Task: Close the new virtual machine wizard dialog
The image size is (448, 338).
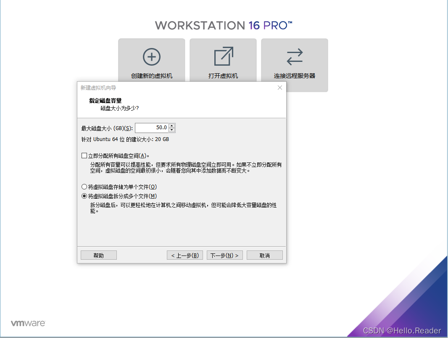Action: [x=280, y=88]
